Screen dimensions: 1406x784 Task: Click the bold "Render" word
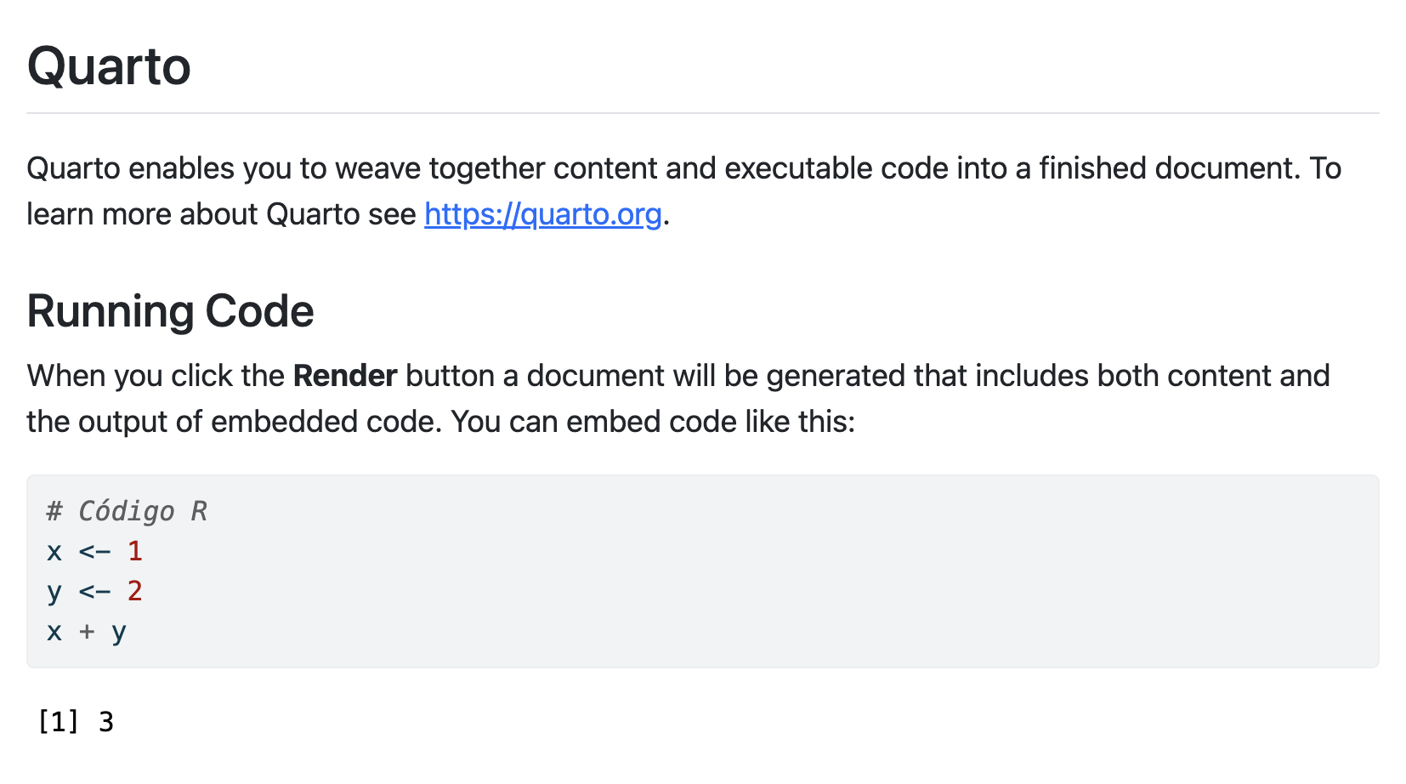pos(345,376)
